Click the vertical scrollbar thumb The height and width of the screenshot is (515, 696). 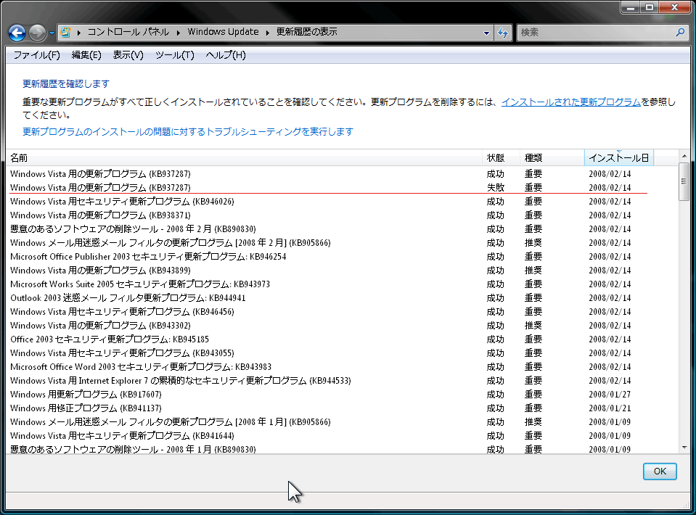[684, 181]
